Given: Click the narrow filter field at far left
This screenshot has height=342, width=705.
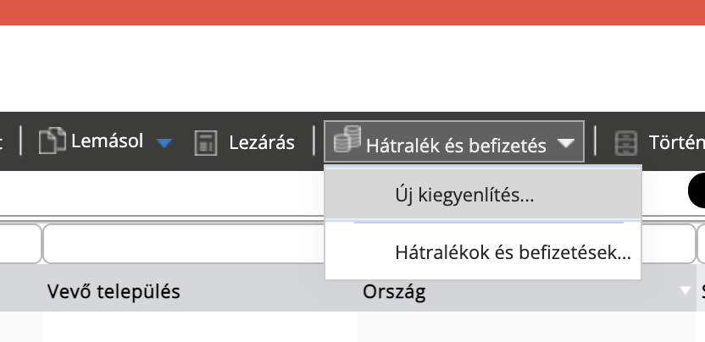Looking at the screenshot, I should (19, 245).
